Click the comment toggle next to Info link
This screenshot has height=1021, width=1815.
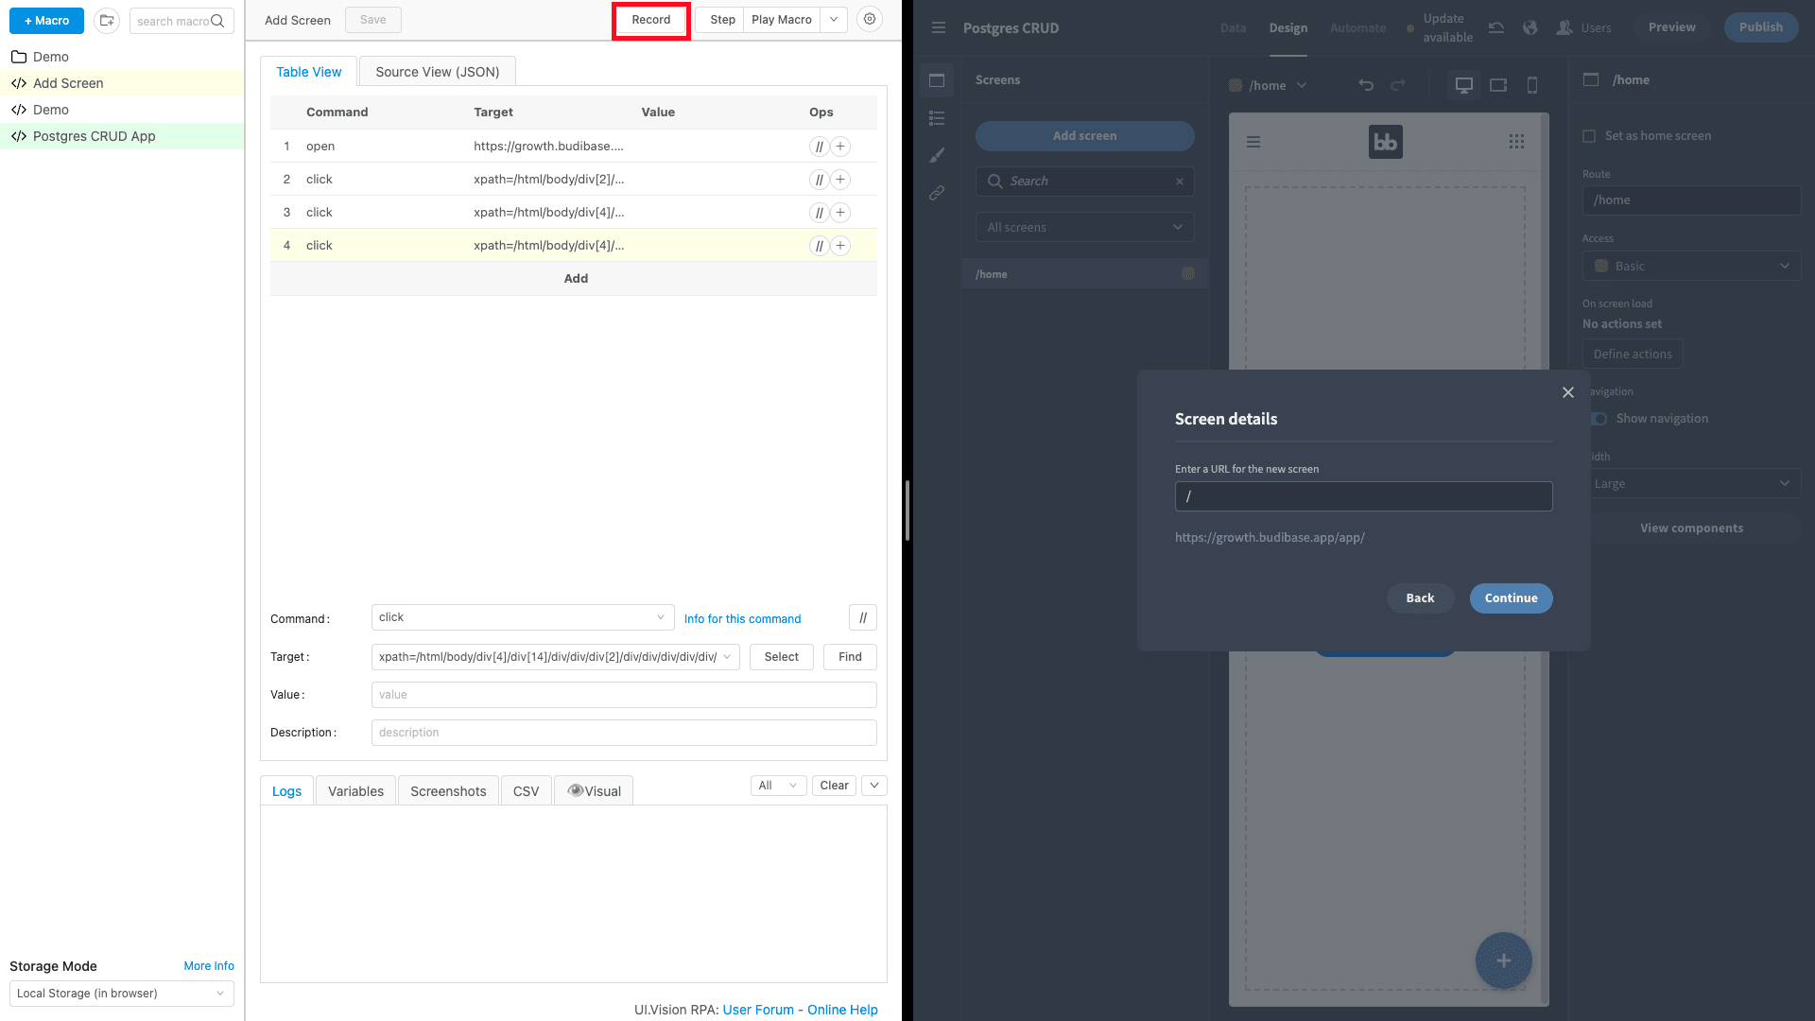coord(863,618)
